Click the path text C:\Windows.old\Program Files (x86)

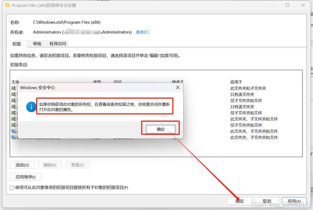tap(67, 22)
